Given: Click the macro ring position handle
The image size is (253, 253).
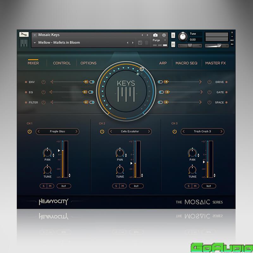Looking at the screenshot, I should tap(141, 69).
